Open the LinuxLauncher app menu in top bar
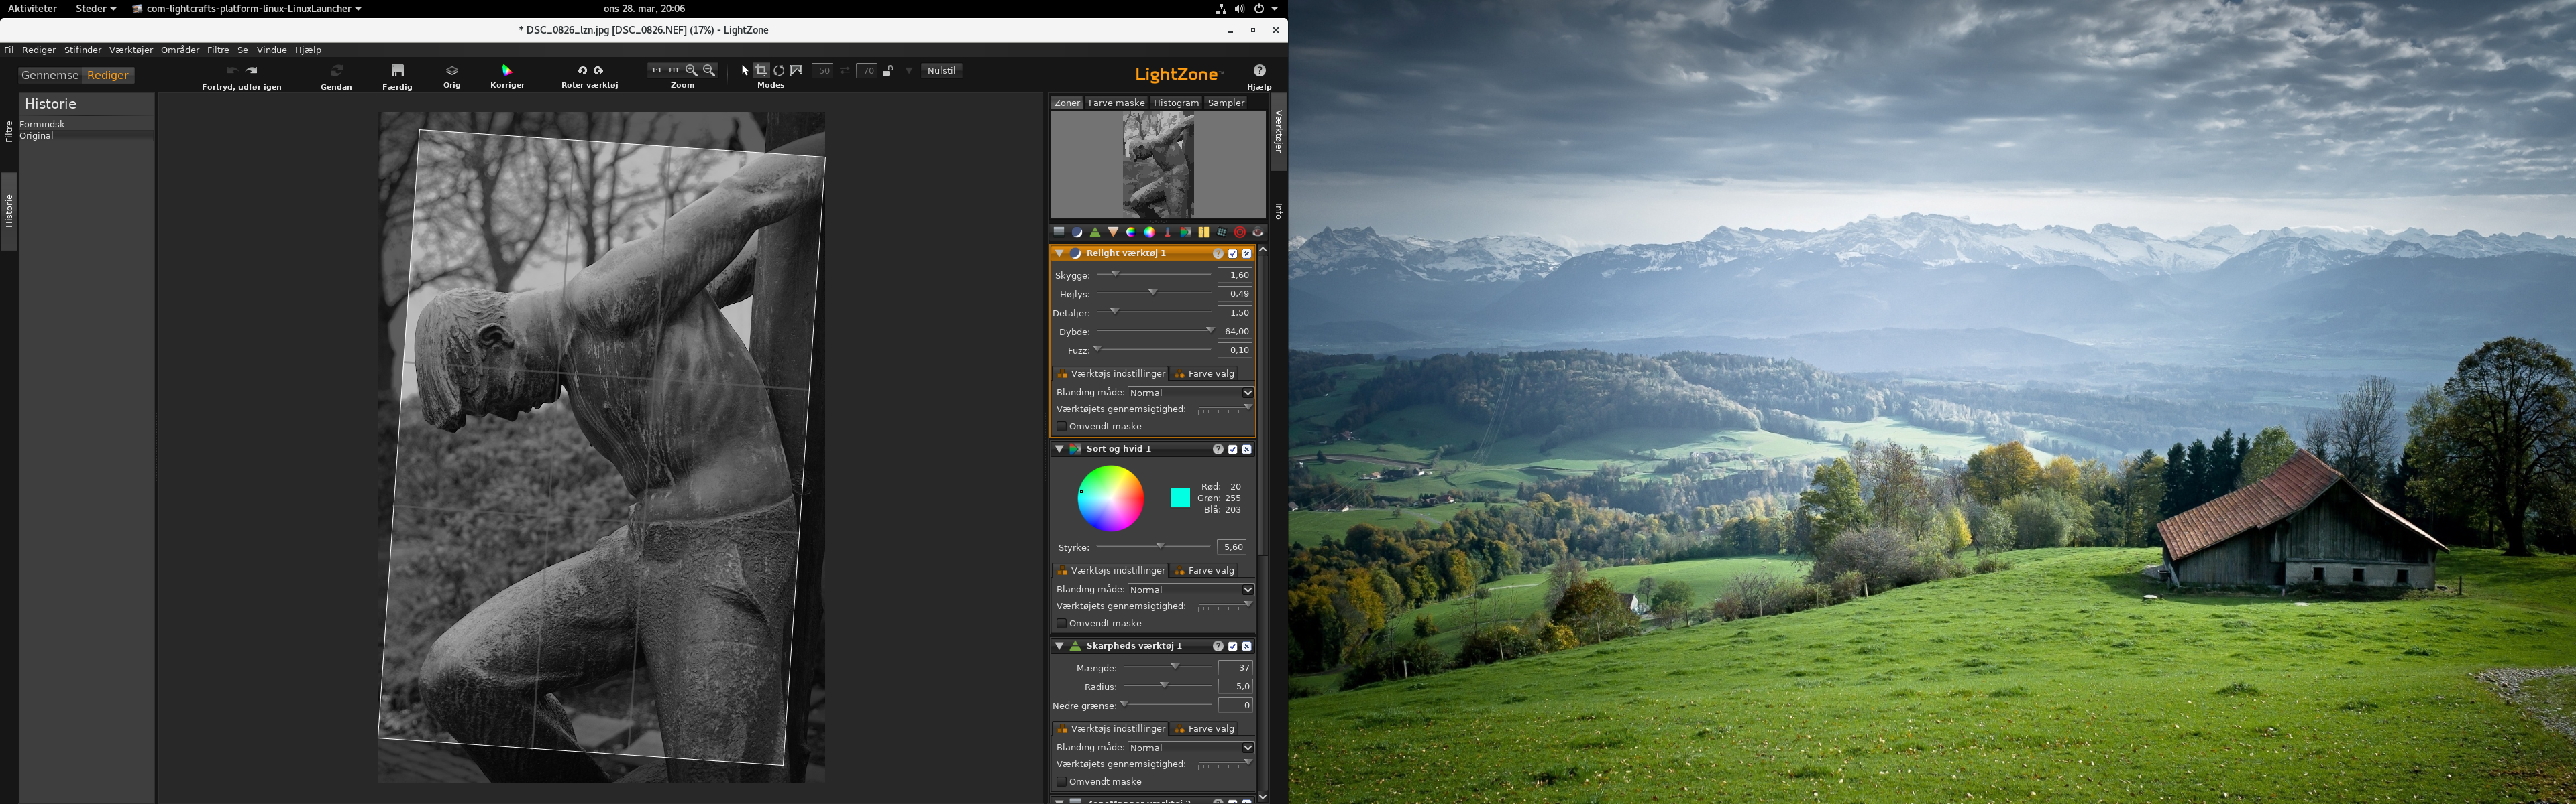The image size is (2576, 804). [247, 8]
